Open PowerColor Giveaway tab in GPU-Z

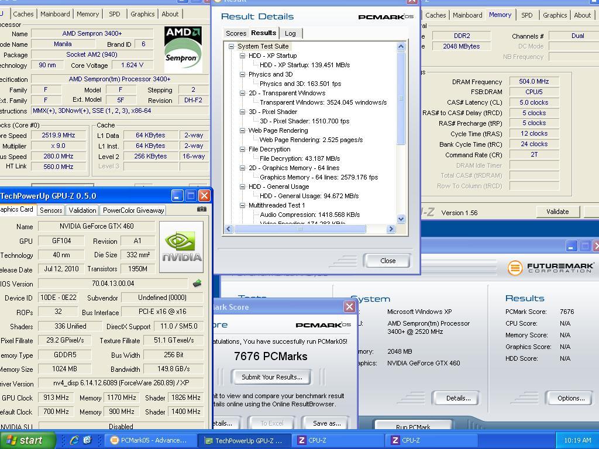pos(133,210)
